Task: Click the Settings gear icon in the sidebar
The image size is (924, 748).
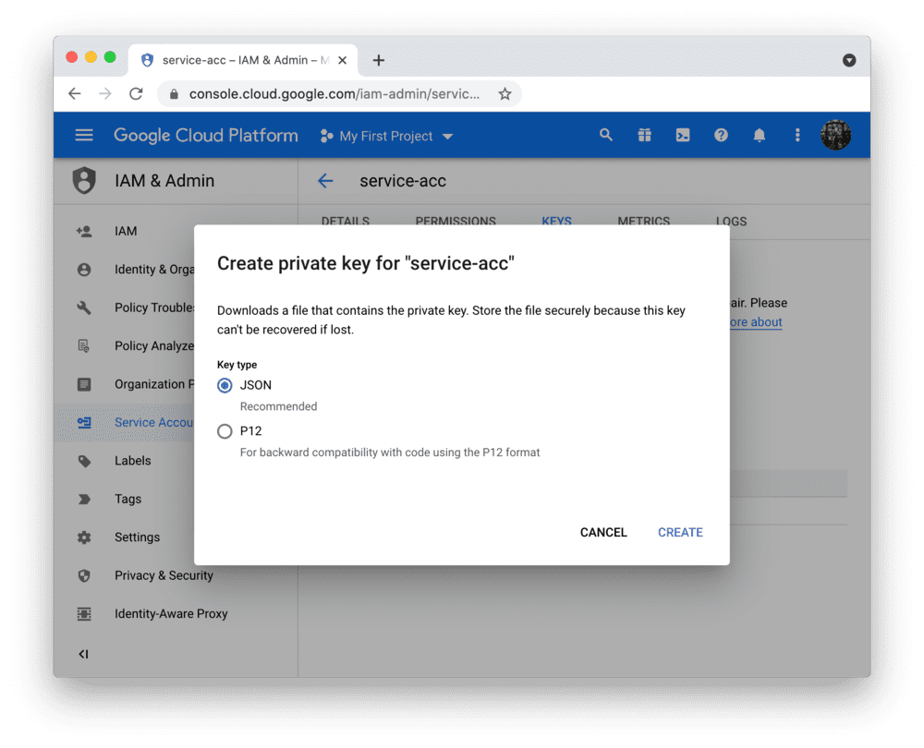Action: [84, 537]
